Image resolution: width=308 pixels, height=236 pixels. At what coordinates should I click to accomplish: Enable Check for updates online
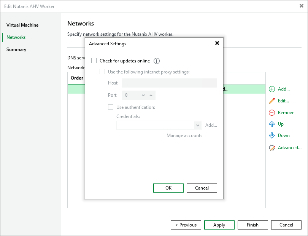click(x=94, y=61)
